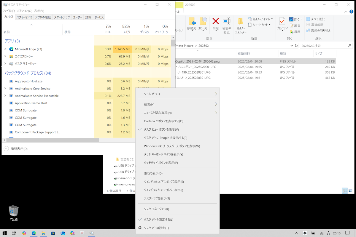
Task: Click the Rename (名前の変更) ribbon icon
Action: coord(227,21)
